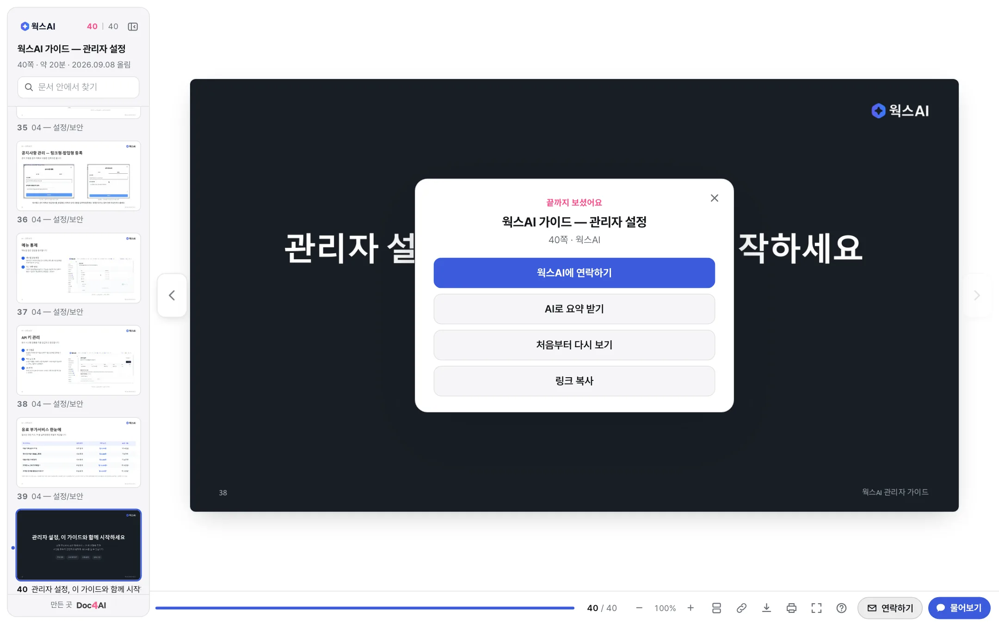Image resolution: width=999 pixels, height=624 pixels.
Task: Click the 100% zoom level
Action: [665, 608]
